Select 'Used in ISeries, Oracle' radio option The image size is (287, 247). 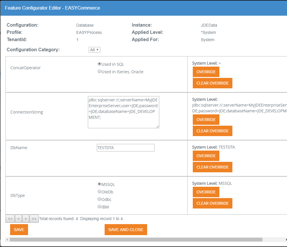(99, 71)
